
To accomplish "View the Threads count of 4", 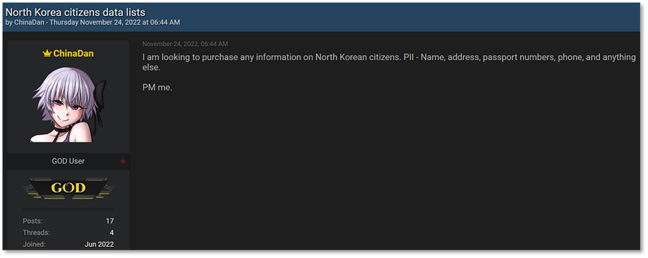I will coord(111,232).
